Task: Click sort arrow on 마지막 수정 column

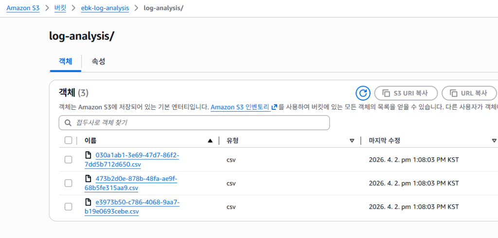Action: 494,141
